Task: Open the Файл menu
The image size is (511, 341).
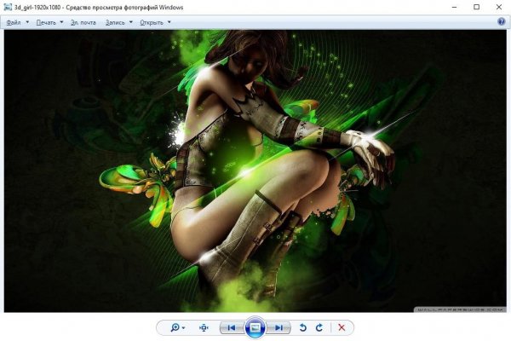Action: point(14,22)
